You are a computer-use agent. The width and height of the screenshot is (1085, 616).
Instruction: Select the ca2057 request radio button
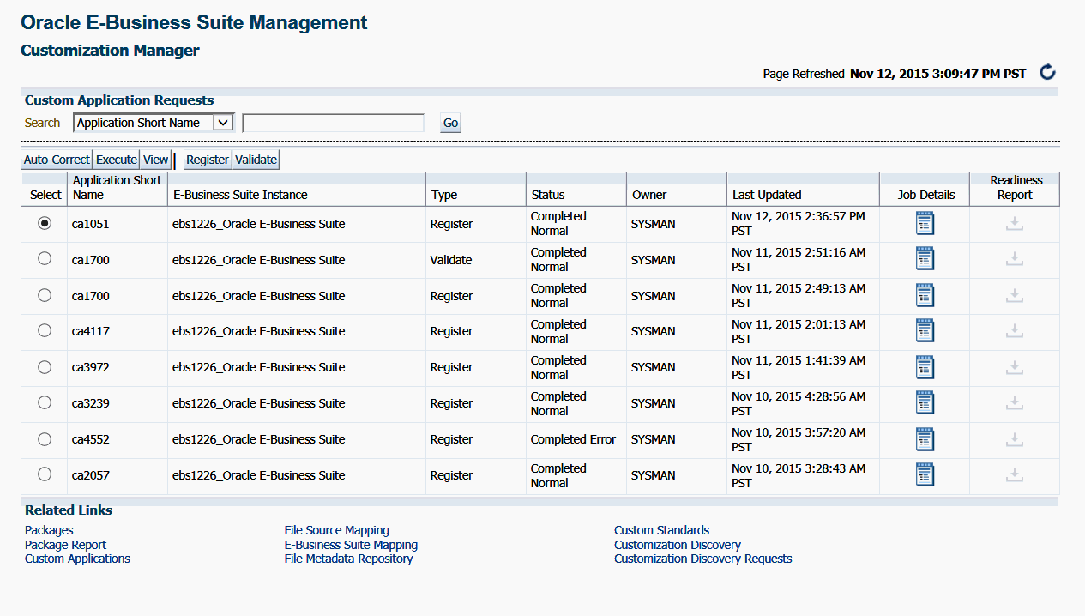tap(45, 474)
